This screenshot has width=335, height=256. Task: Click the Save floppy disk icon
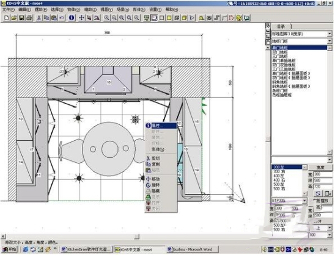tap(21, 18)
